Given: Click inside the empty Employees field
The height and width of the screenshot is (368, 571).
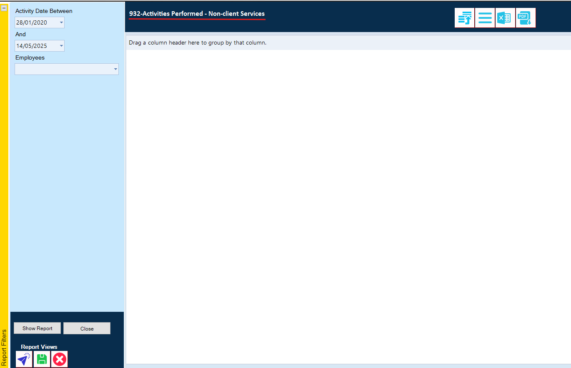Looking at the screenshot, I should [x=63, y=69].
